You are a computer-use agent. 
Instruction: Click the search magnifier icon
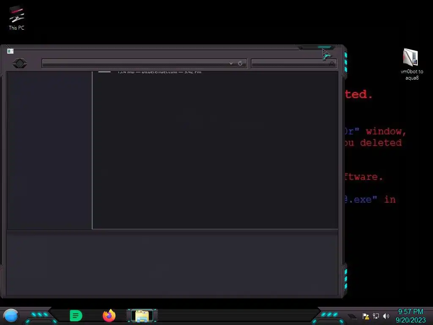click(332, 64)
